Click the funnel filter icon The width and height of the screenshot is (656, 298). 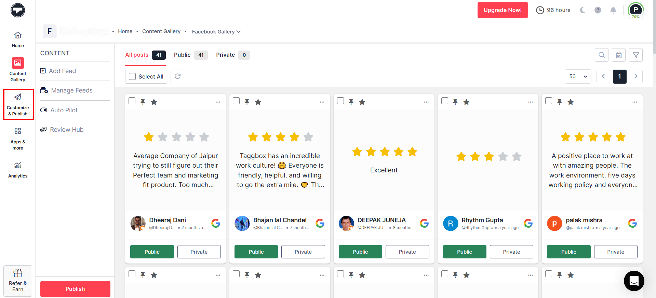click(635, 55)
